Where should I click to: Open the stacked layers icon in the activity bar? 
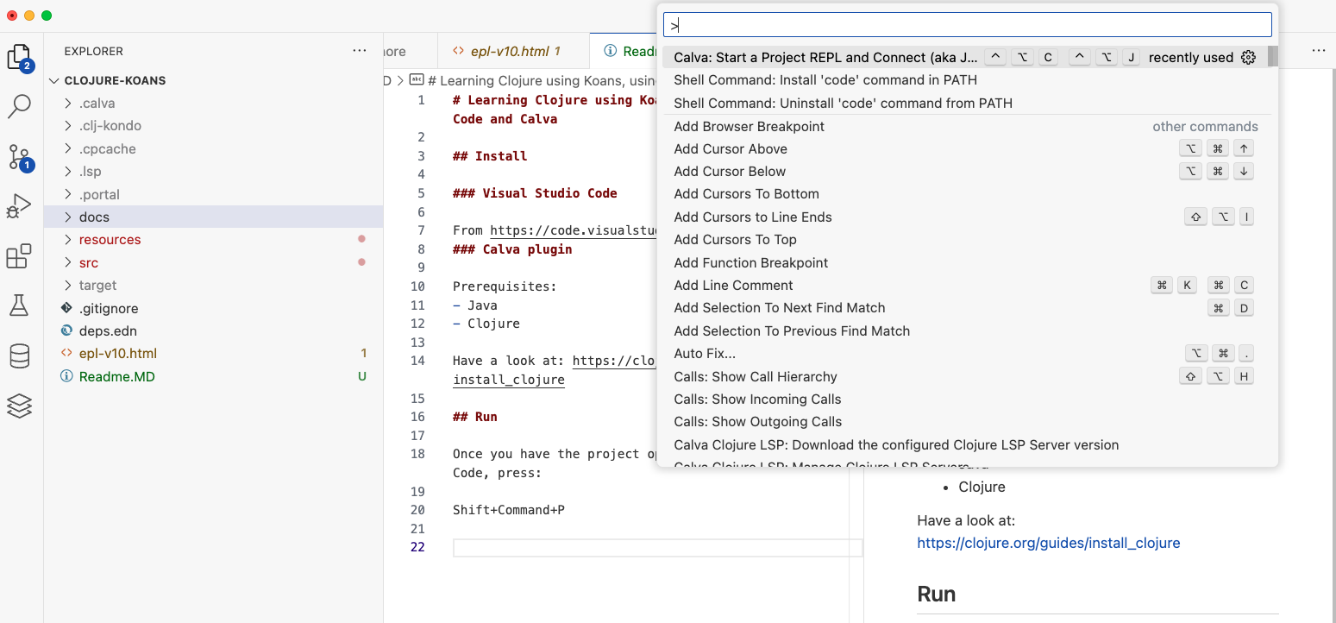19,406
